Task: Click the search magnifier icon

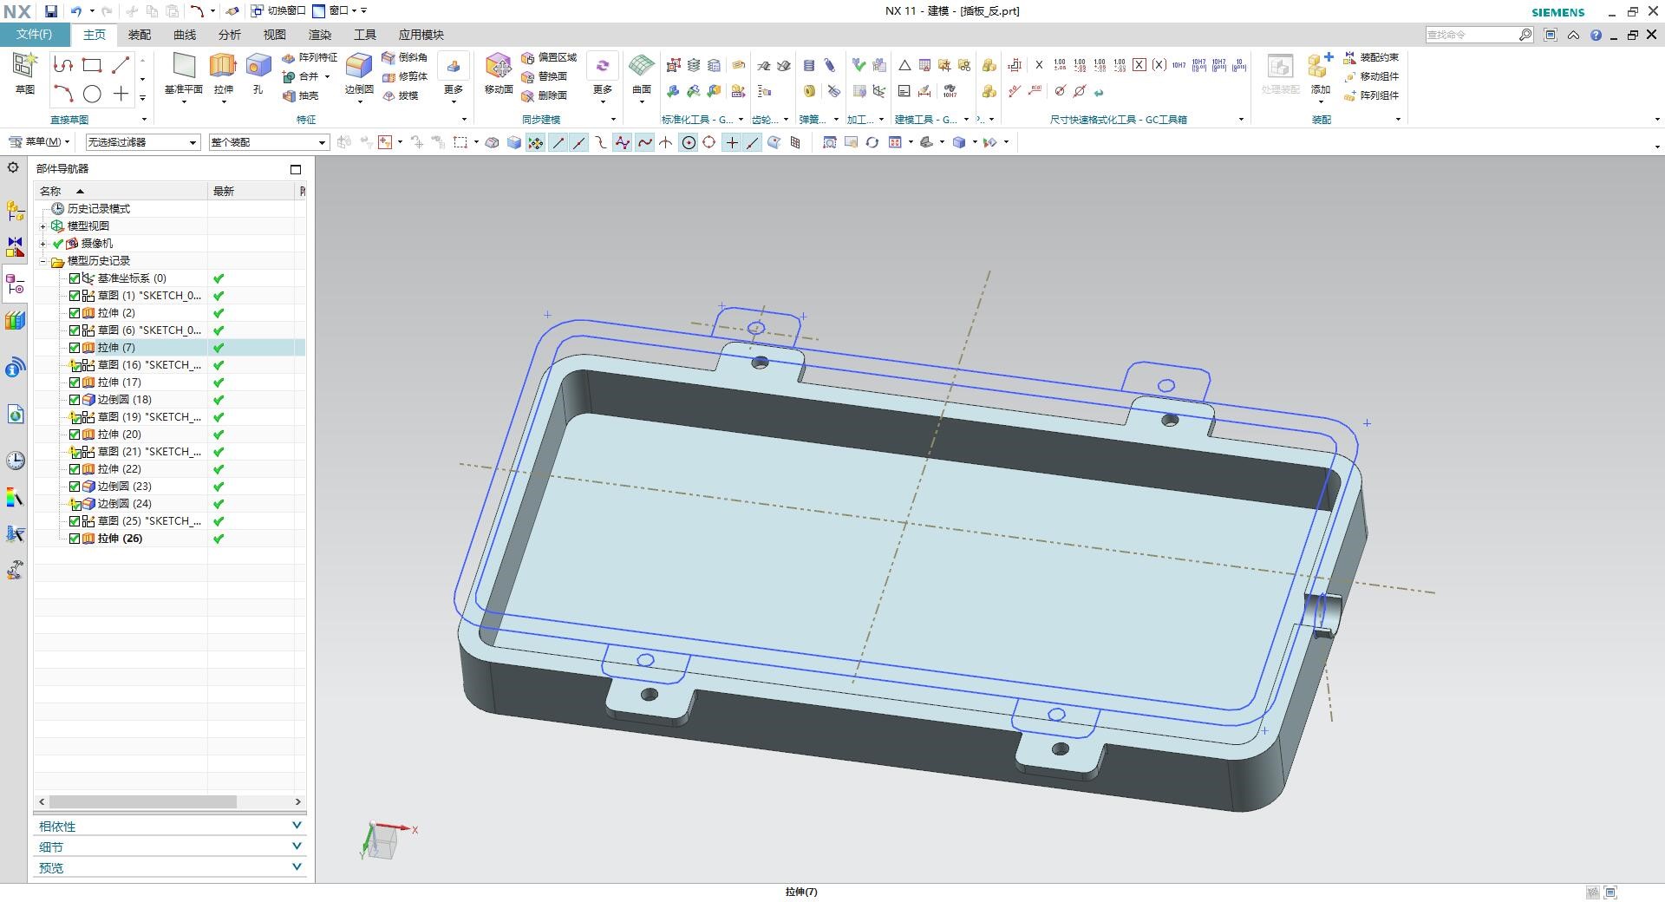Action: coord(1525,35)
